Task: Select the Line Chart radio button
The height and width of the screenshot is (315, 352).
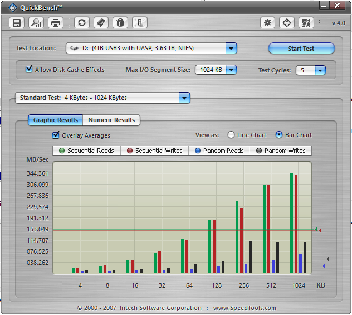Action: point(232,135)
